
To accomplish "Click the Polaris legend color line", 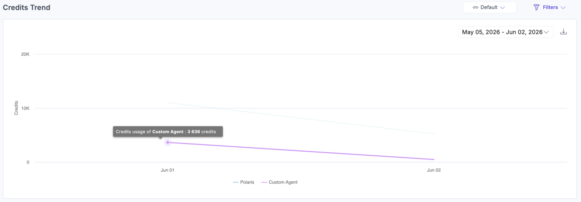I will (236, 182).
